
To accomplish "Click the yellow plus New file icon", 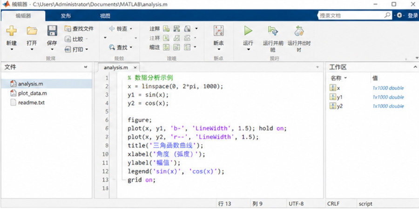I will click(12, 31).
